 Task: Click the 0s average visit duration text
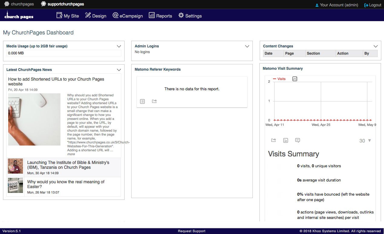319,180
